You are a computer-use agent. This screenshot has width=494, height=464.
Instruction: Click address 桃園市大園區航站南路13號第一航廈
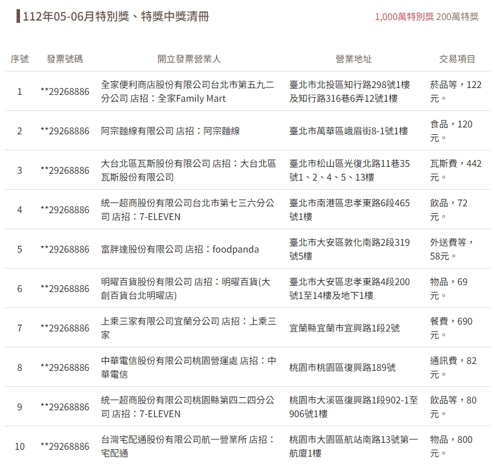354,446
